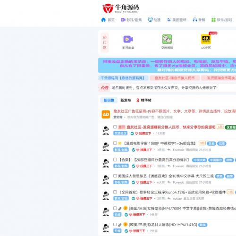236x236 pixels.
Task: Tick the checkbox beside 20部豆瓣评分 post
Action: point(115,160)
